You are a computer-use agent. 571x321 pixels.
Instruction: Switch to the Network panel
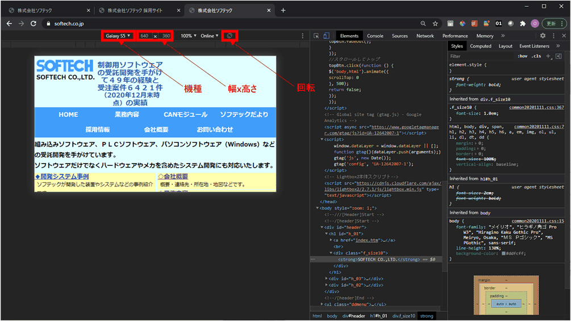[x=425, y=36]
